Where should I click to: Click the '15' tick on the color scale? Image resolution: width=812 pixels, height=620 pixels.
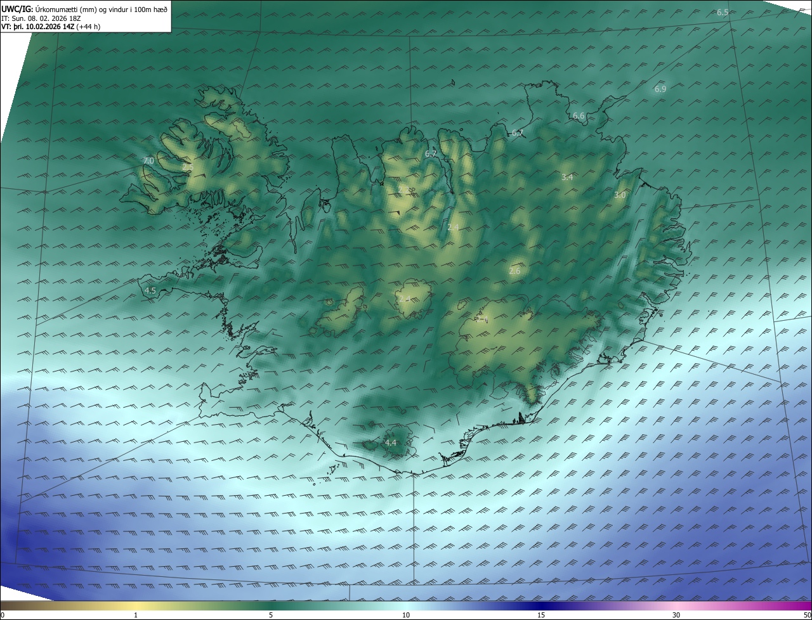[x=541, y=615]
